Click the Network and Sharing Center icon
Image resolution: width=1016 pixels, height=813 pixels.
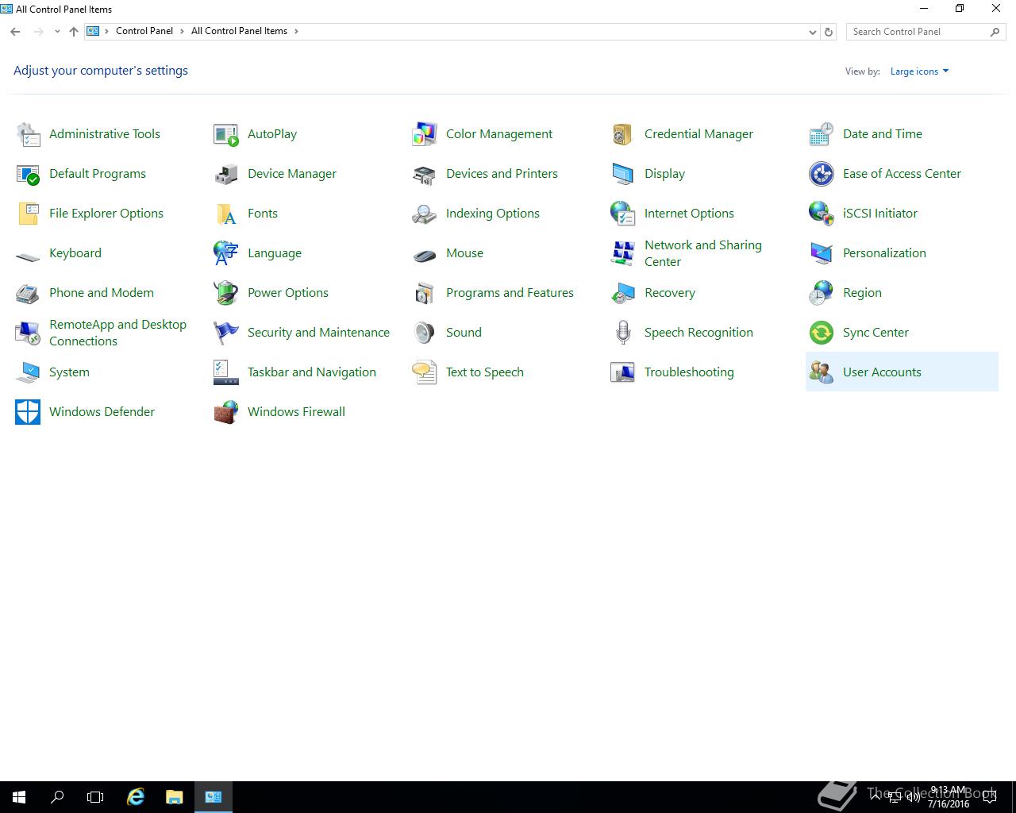(623, 253)
